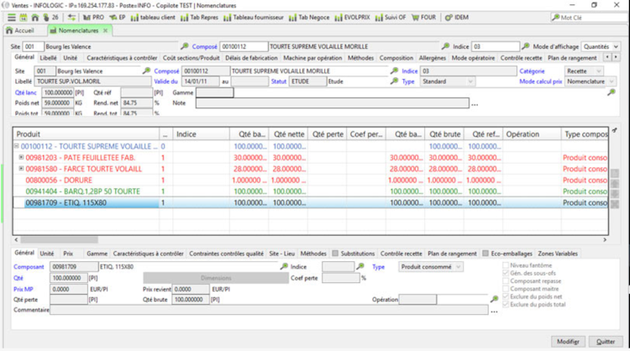Click the green calendar icon in toolbar
Screen dimensions: 630x351
[24, 18]
